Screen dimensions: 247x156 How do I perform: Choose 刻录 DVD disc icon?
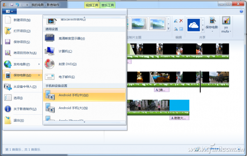point(49,64)
